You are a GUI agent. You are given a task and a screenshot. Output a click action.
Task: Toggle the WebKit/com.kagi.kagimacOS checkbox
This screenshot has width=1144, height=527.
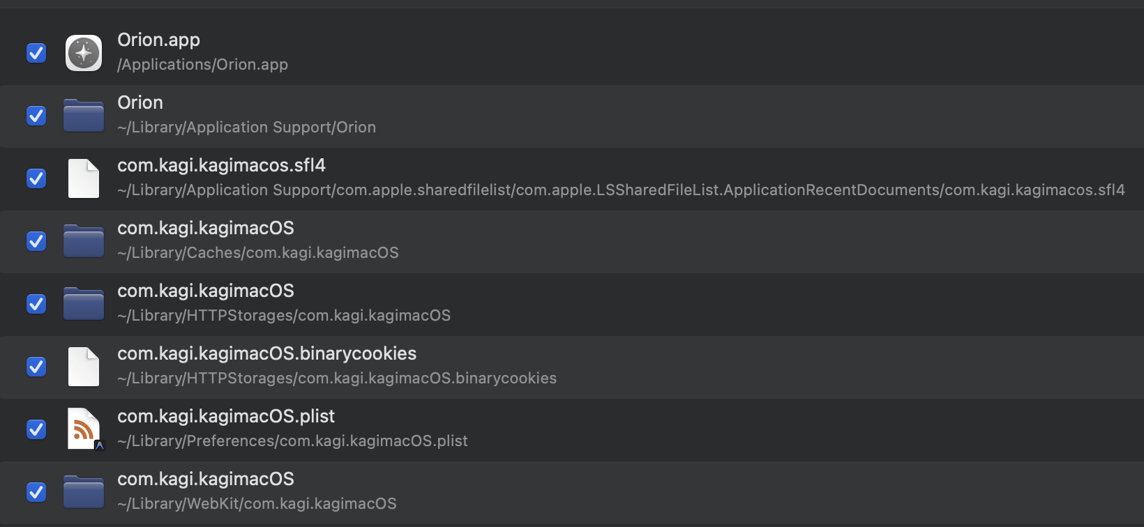point(36,492)
